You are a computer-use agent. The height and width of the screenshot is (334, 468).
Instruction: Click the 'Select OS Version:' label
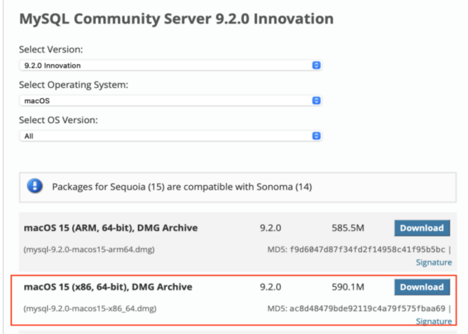(58, 120)
